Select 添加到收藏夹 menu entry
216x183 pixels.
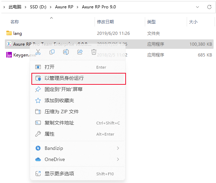coord(78,100)
